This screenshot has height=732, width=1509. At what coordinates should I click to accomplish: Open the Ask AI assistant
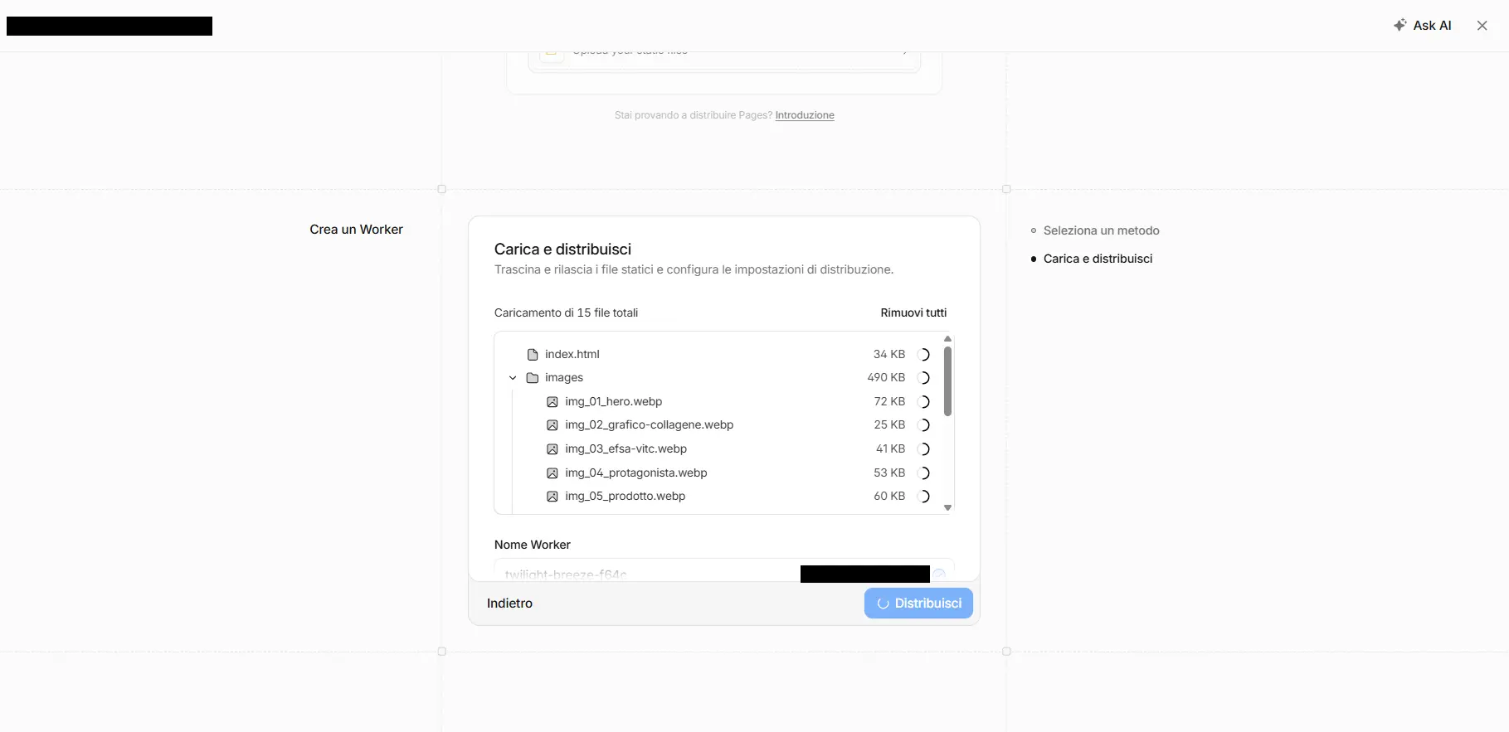[x=1422, y=26]
